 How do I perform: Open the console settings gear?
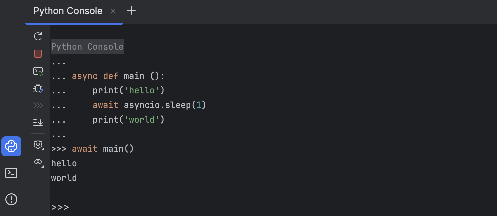coord(37,145)
